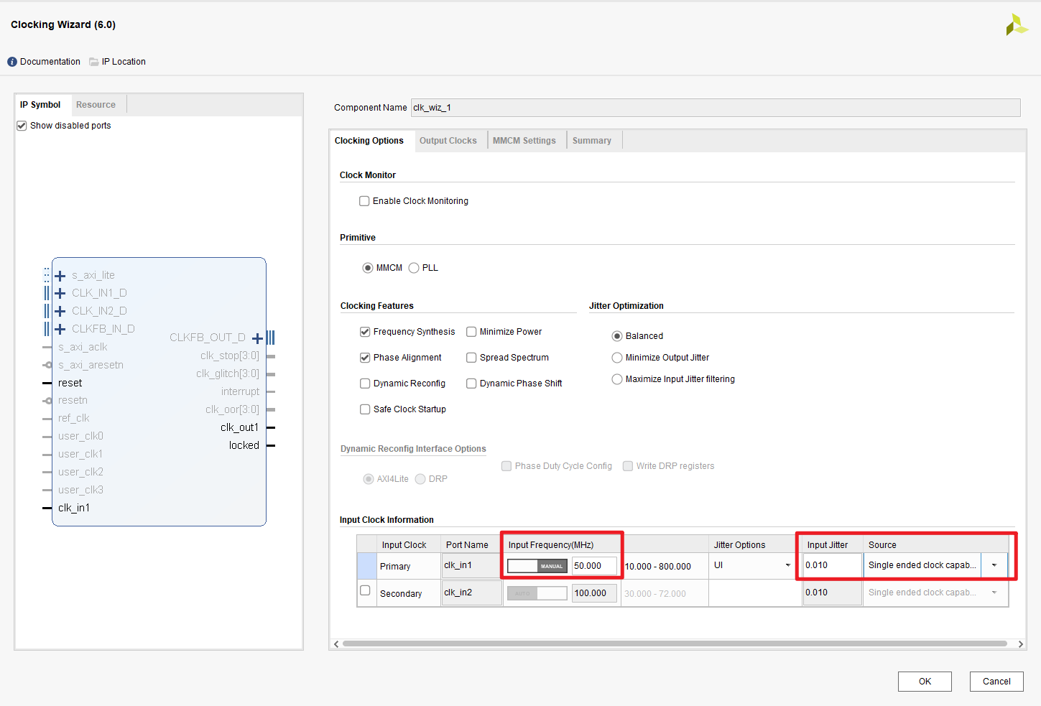Image resolution: width=1041 pixels, height=706 pixels.
Task: Select DRP interface radio button
Action: click(420, 479)
